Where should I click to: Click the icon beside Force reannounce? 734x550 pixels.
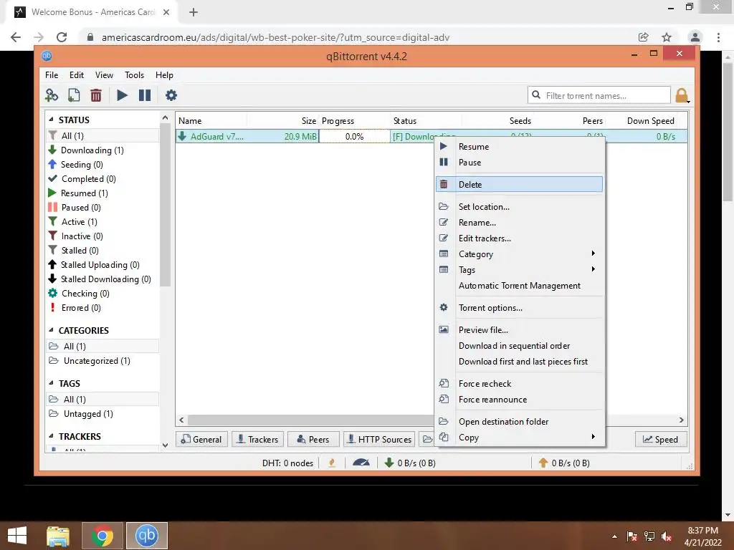click(444, 400)
